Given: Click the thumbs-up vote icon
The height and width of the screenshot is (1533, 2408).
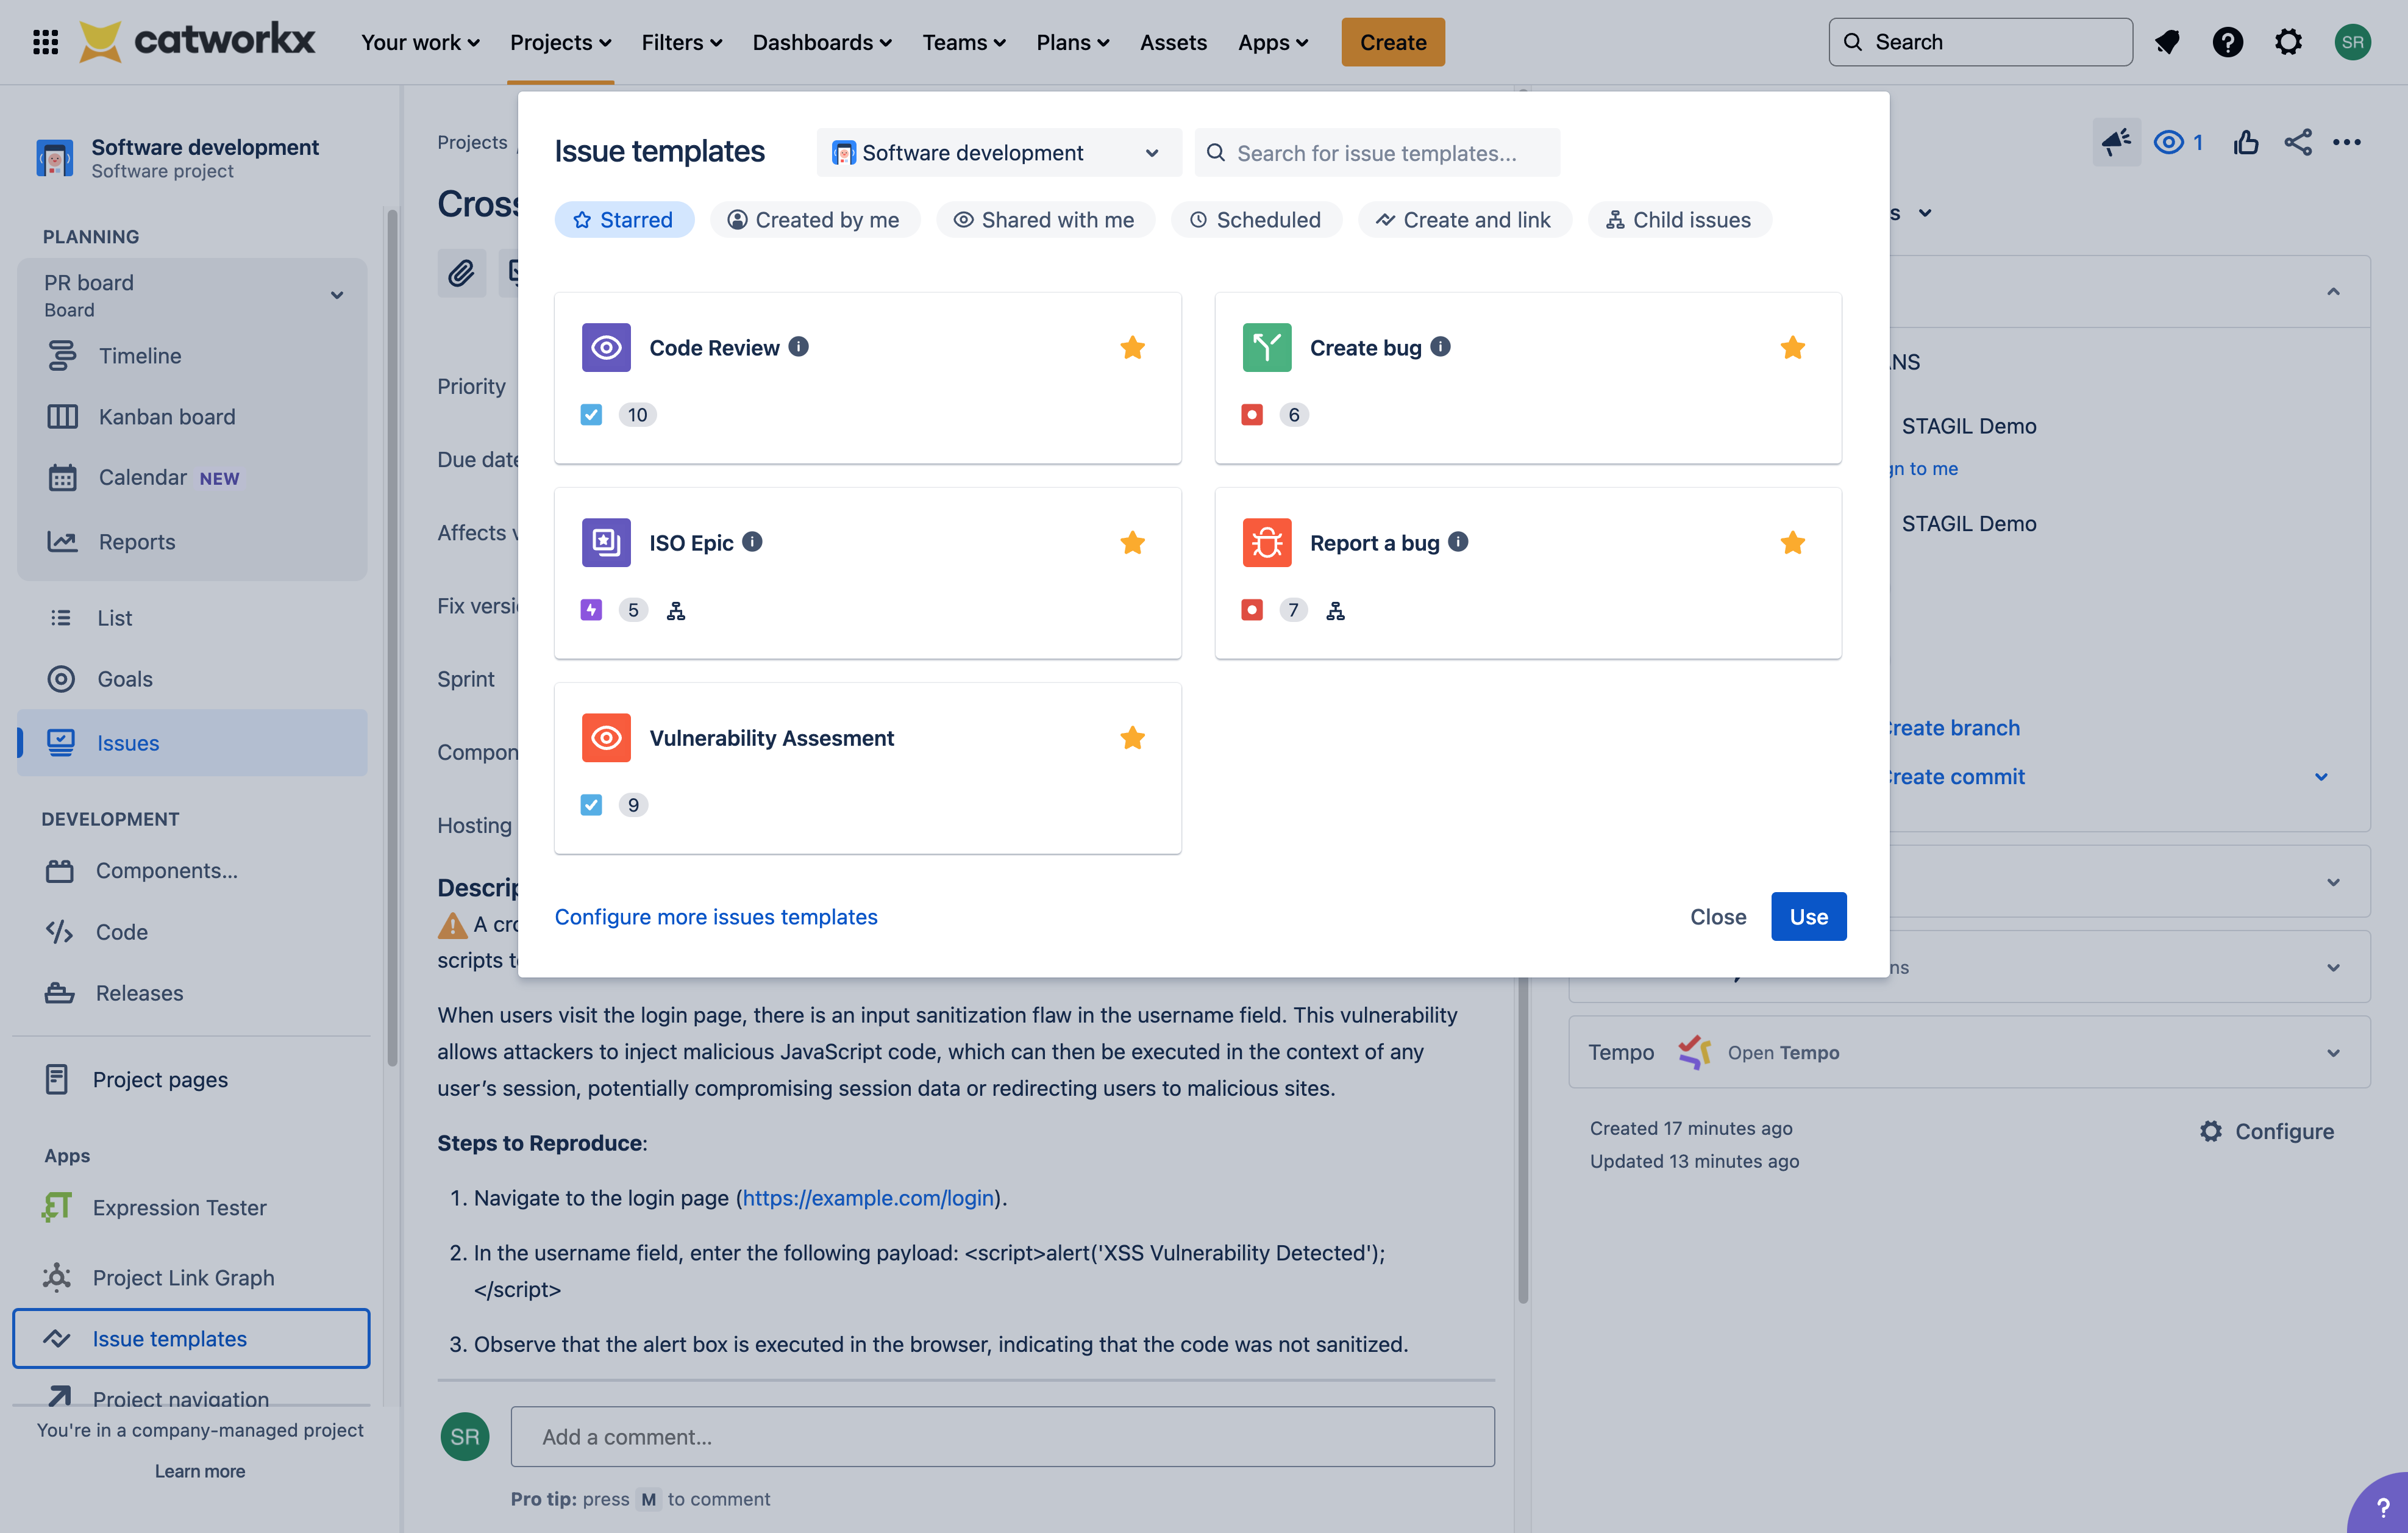Looking at the screenshot, I should coord(2246,142).
